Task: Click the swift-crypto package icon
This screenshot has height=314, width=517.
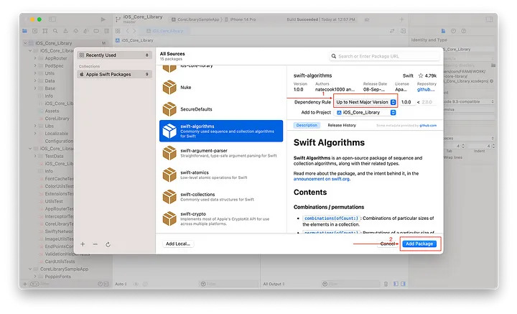Action: 169,219
